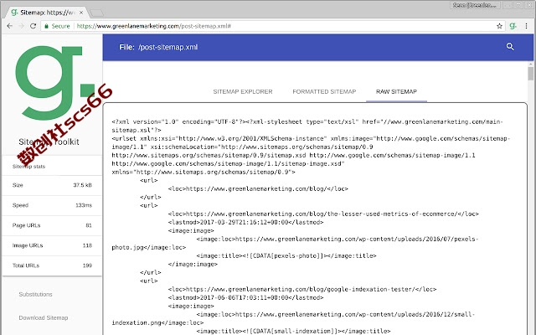Screen dimensions: 536x335
Task: Click the Image URLs row showing 118
Action: pos(52,245)
